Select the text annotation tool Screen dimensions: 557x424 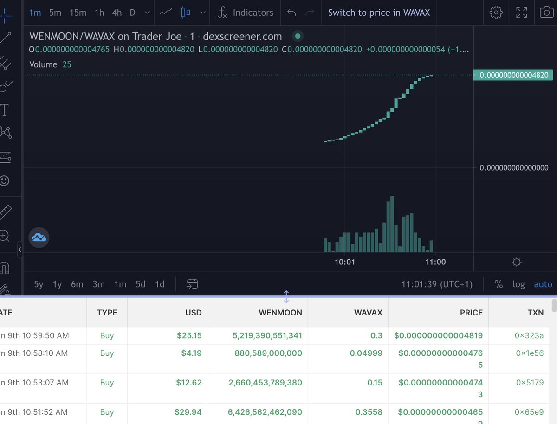pyautogui.click(x=5, y=110)
